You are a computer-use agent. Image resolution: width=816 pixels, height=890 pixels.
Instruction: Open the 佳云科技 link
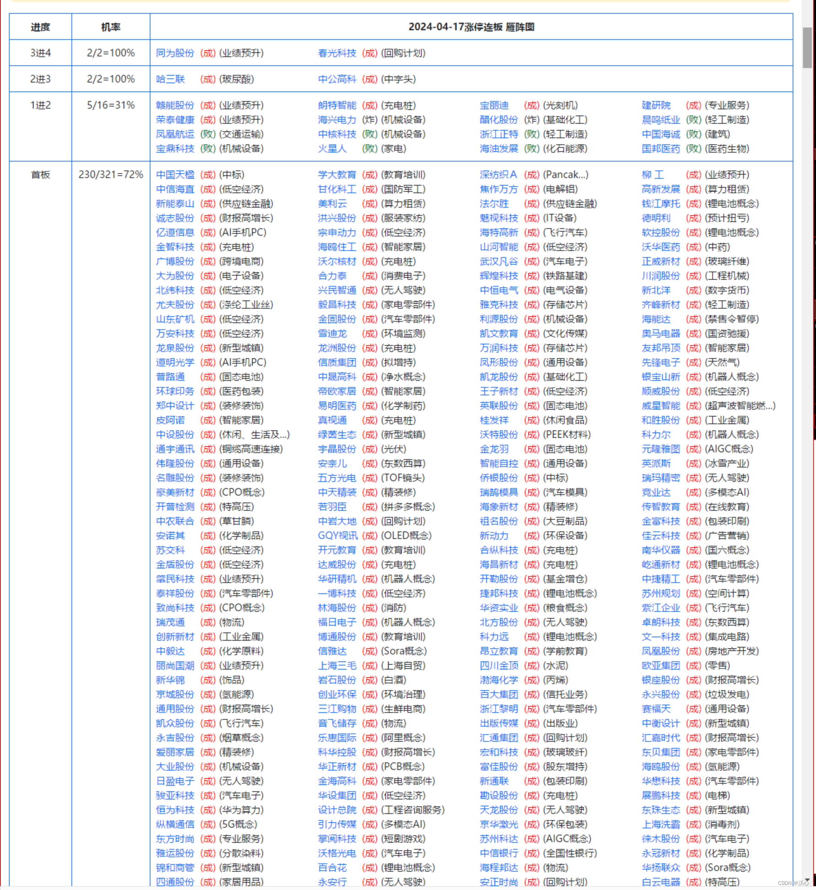pos(661,536)
